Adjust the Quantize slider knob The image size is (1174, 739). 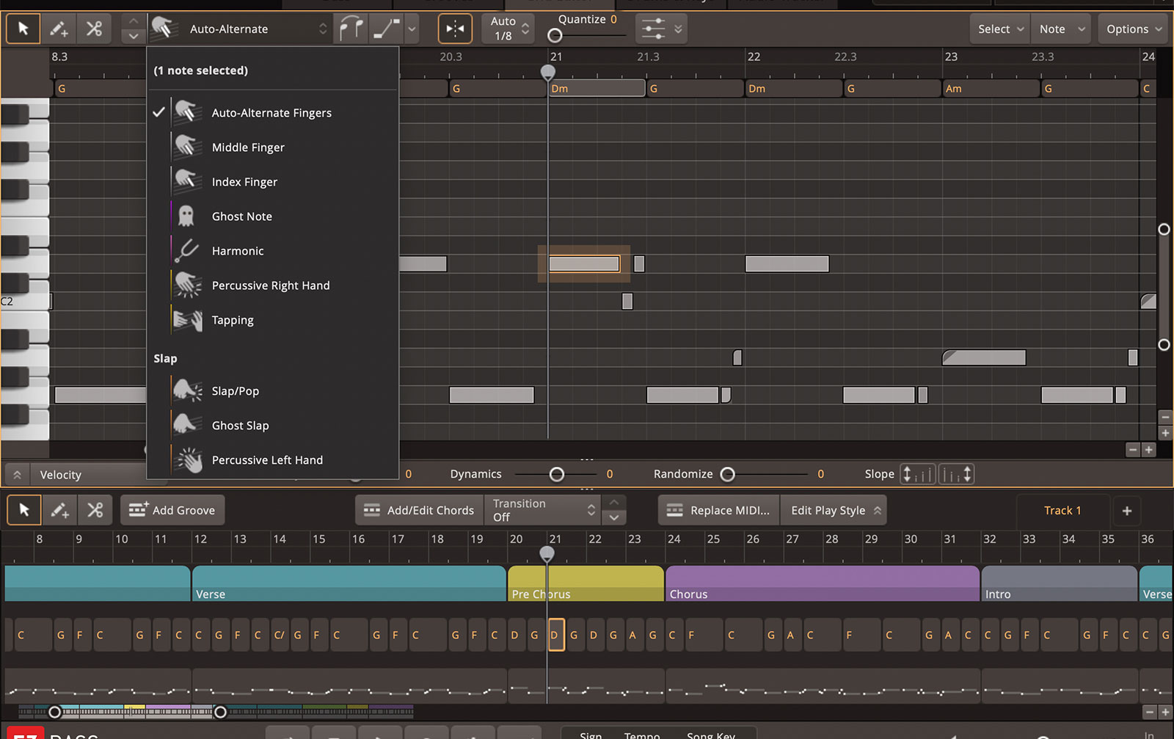point(555,35)
